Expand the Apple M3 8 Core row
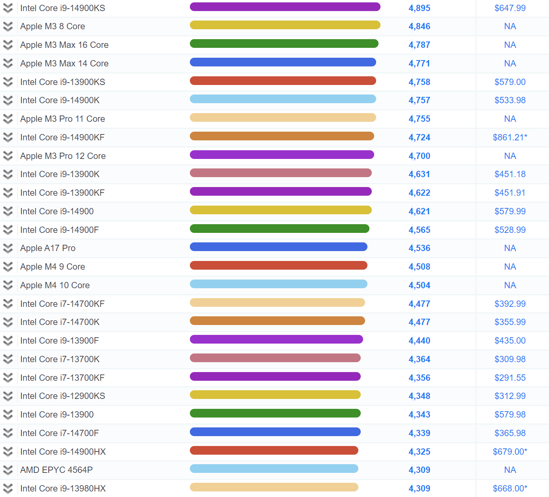The width and height of the screenshot is (549, 497). click(8, 26)
